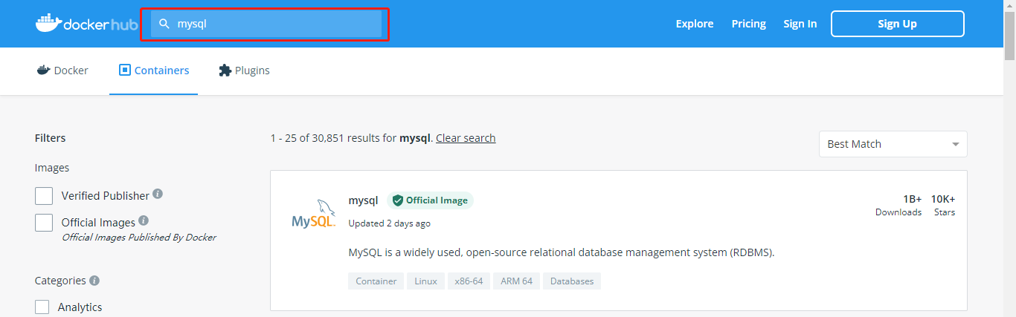Click the Containers tab square icon
This screenshot has height=317, width=1016.
125,71
